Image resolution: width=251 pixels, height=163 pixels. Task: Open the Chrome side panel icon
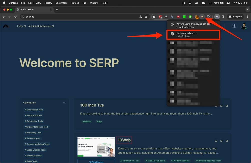[223, 16]
